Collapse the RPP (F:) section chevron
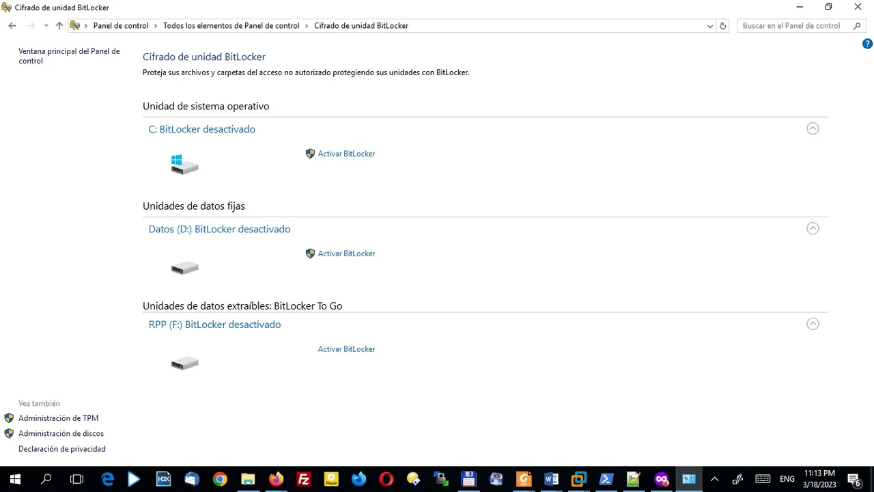This screenshot has height=492, width=874. [813, 324]
